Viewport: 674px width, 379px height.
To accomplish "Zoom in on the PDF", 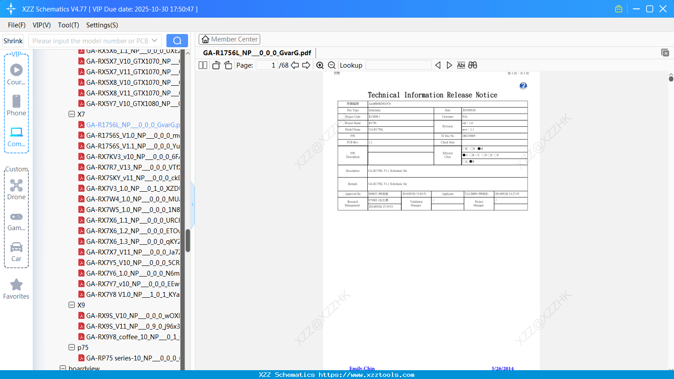I will coord(320,65).
